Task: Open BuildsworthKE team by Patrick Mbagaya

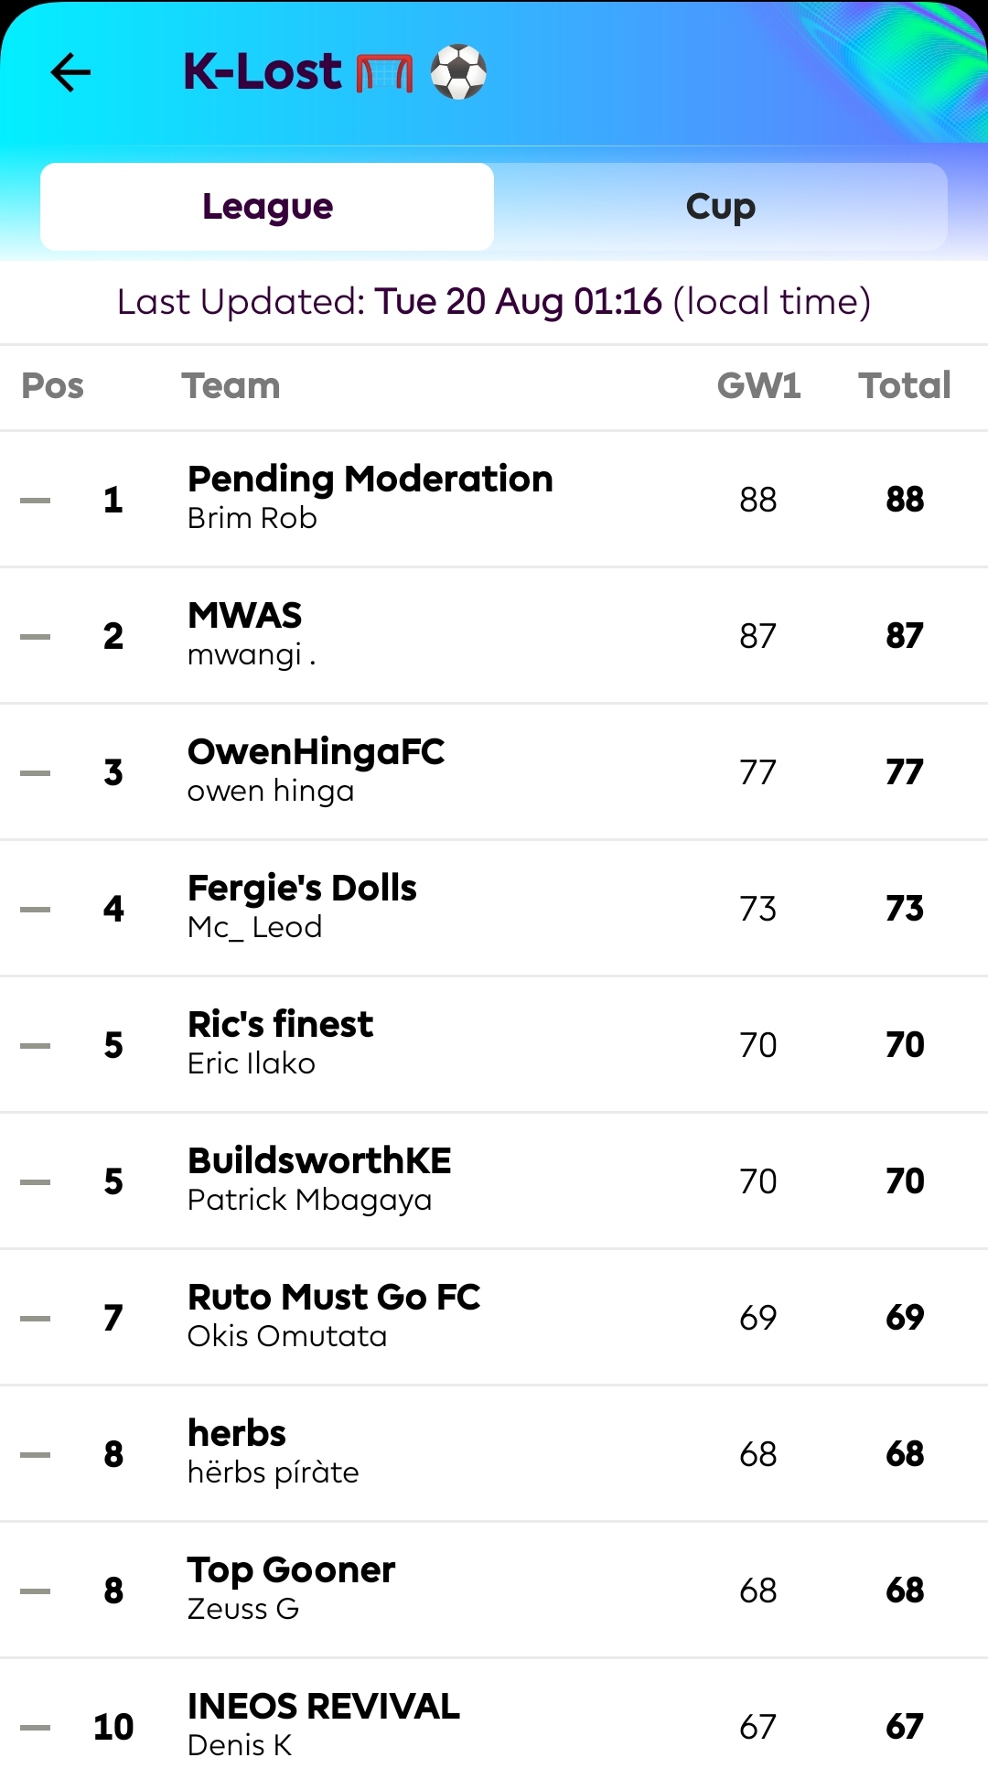Action: tap(494, 1181)
